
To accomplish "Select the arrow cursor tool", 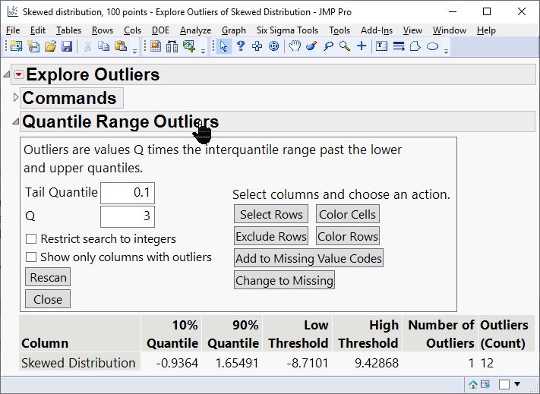I will 223,46.
